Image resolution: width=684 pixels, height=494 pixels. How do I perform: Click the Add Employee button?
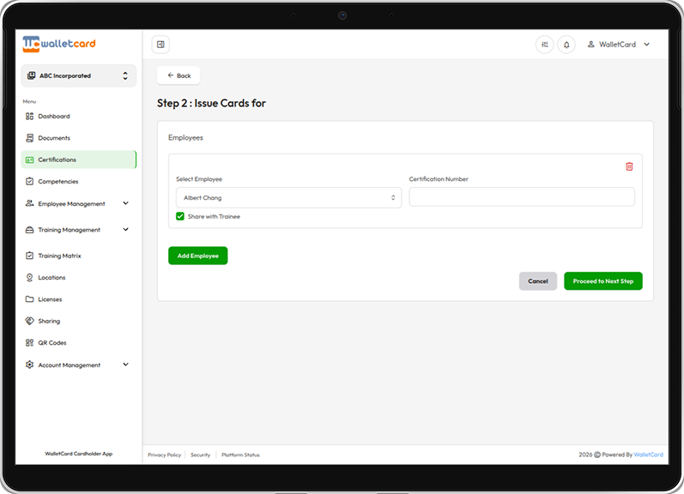pyautogui.click(x=198, y=256)
